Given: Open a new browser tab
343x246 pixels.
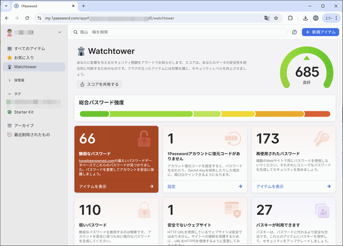Looking at the screenshot, I should 83,6.
